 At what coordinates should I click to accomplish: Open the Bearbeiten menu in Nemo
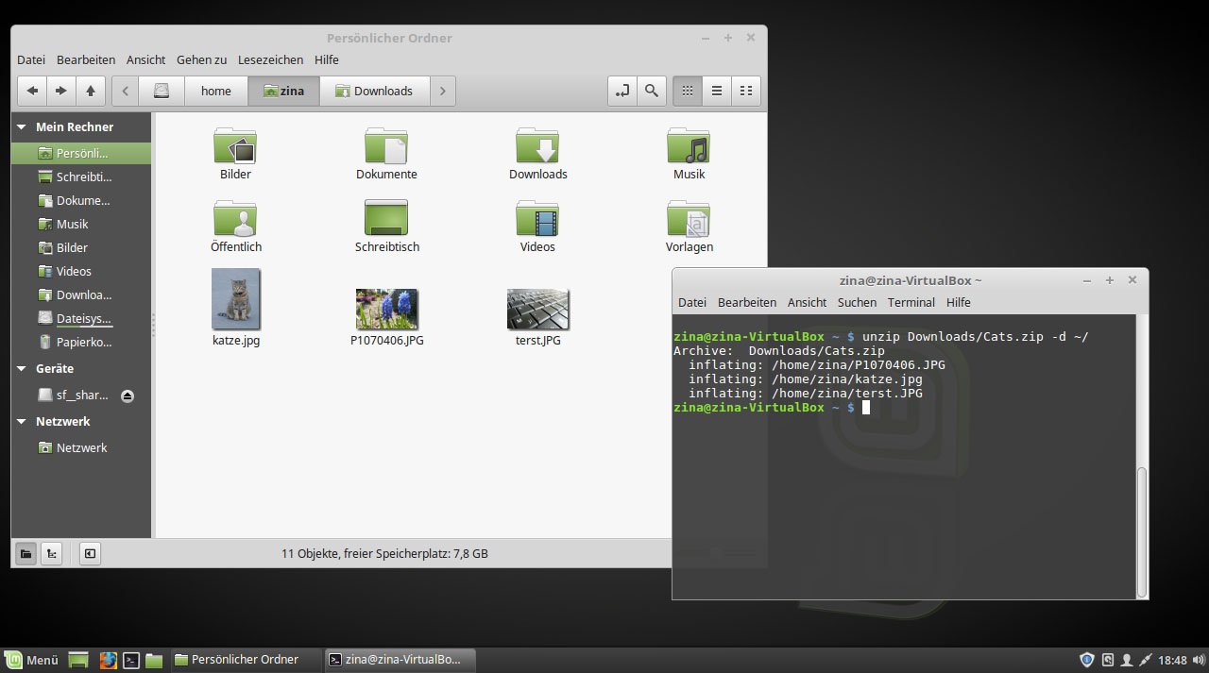pos(86,59)
